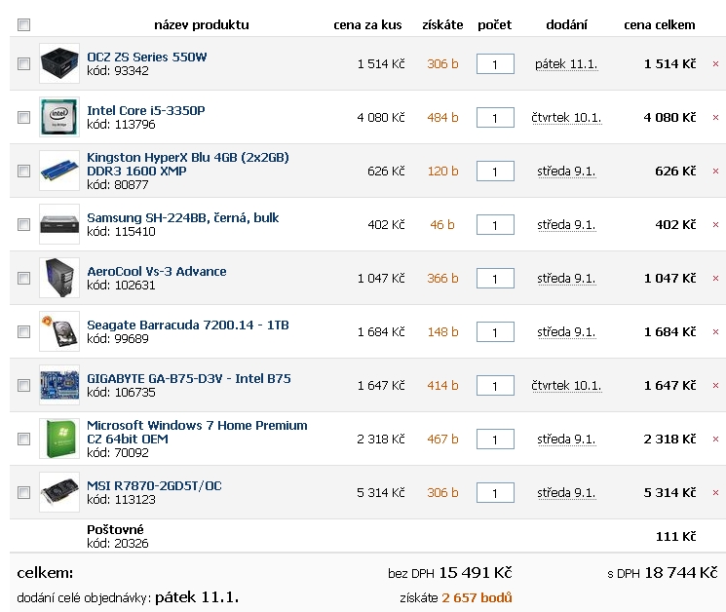Remove Intel Core i5-3350P via red X
The height and width of the screenshot is (612, 726).
pyautogui.click(x=715, y=118)
